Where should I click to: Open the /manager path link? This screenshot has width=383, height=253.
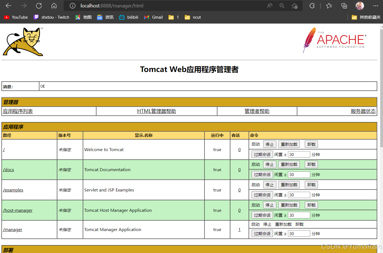point(13,230)
